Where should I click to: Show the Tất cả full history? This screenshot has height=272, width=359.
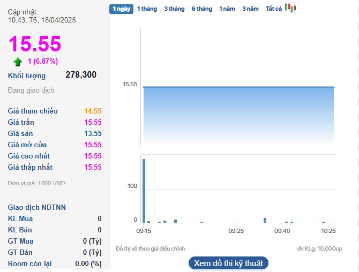[x=274, y=9]
